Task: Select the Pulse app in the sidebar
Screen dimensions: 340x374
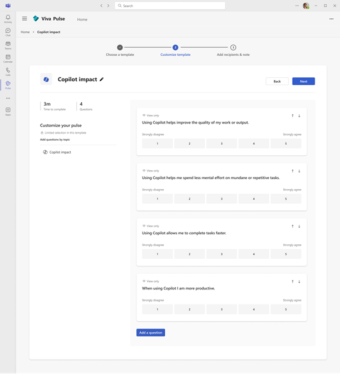Action: (8, 85)
